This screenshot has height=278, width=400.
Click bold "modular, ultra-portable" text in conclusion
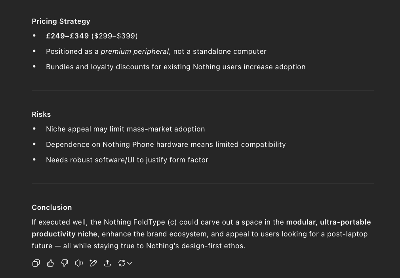coord(328,222)
